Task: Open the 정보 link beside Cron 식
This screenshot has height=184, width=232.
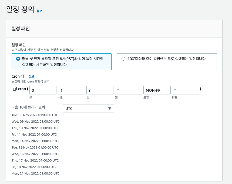Action: [x=31, y=76]
